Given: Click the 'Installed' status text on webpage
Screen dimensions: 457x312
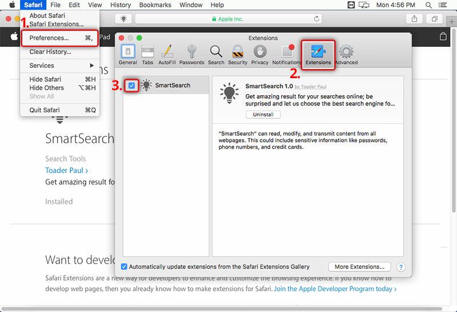Looking at the screenshot, I should pyautogui.click(x=59, y=201).
